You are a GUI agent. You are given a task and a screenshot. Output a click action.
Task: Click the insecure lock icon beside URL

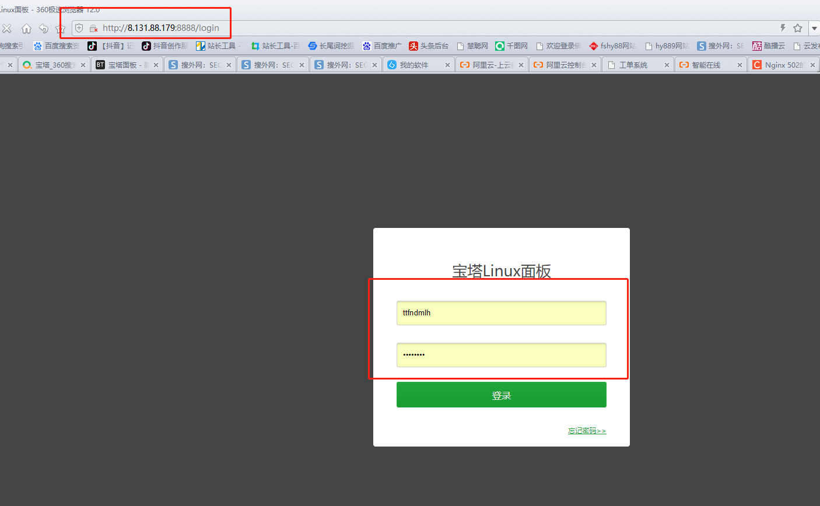(x=93, y=28)
